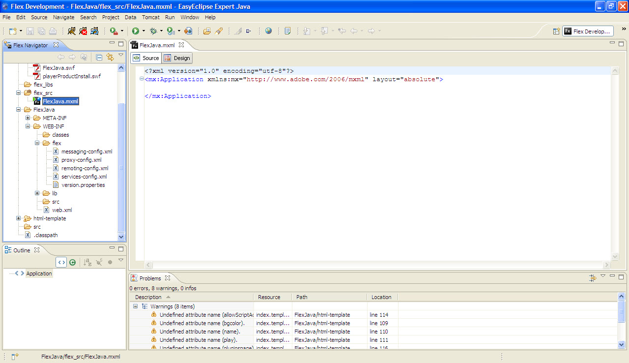
Task: Expand the html-template folder
Action: tap(19, 218)
